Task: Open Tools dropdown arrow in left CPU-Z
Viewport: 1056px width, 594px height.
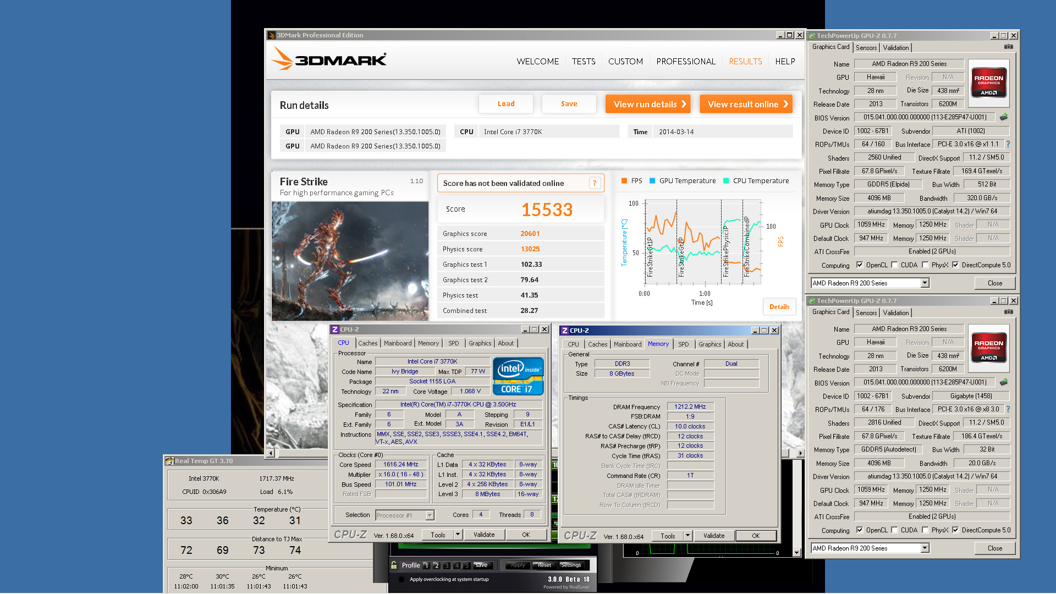Action: 458,535
